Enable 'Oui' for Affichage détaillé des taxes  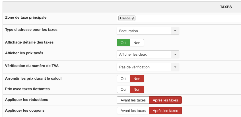[123, 43]
